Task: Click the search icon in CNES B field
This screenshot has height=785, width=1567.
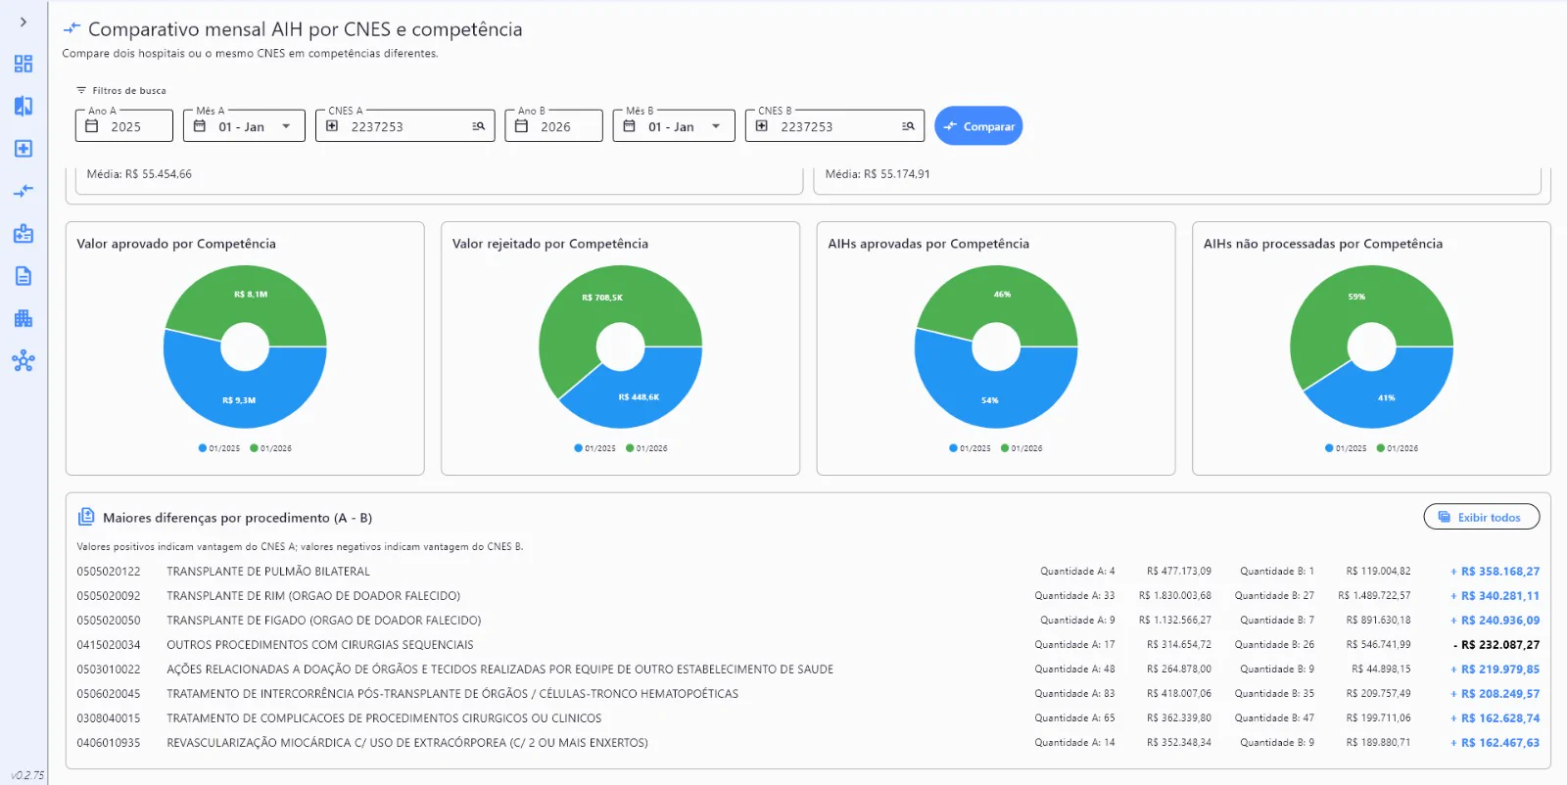Action: [909, 126]
